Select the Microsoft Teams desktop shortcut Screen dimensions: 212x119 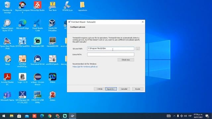(x=7, y=96)
